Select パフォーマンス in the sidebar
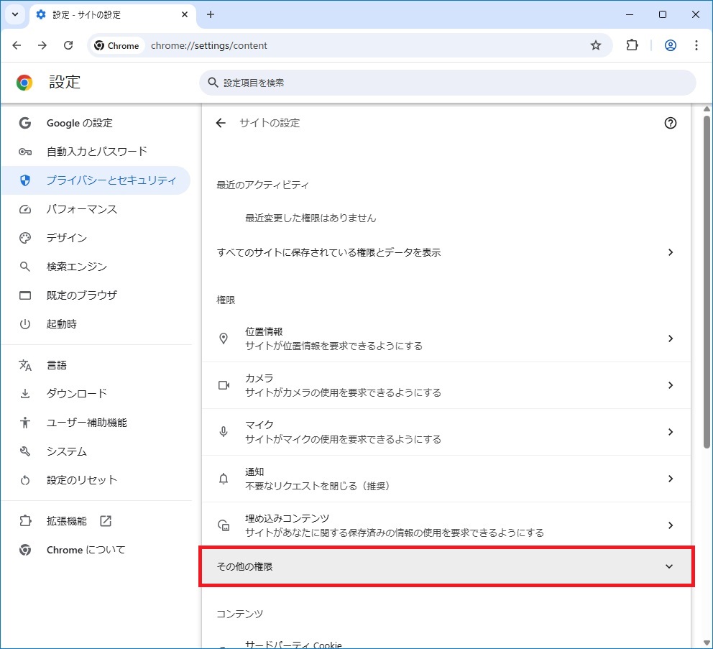713x649 pixels. 82,209
